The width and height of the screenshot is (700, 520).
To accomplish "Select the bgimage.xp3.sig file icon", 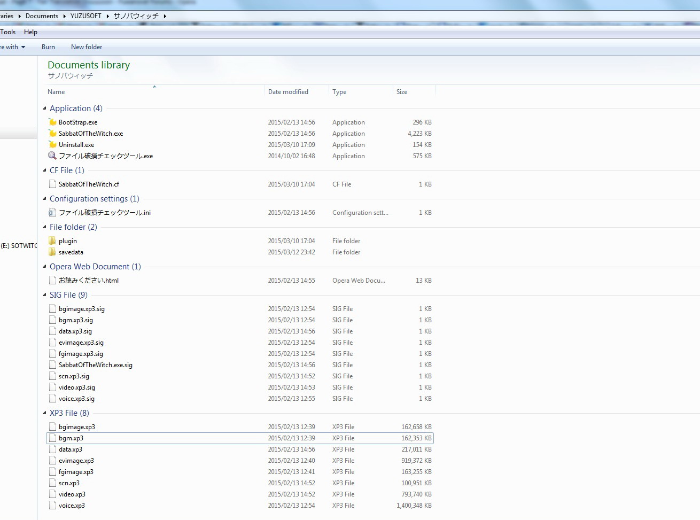I will click(x=52, y=308).
